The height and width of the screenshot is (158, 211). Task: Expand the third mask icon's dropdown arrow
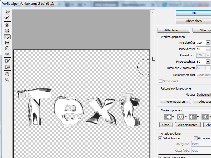pos(198,117)
